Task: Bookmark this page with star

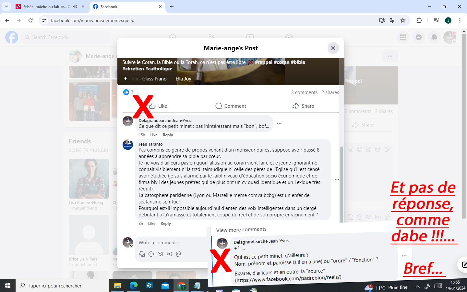Action: (403, 20)
